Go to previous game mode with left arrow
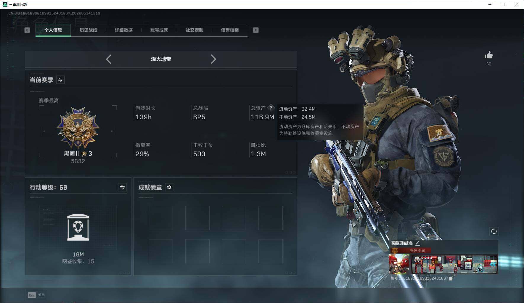This screenshot has width=524, height=303. pos(109,59)
